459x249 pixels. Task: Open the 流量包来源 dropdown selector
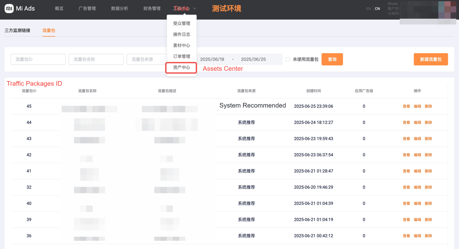click(x=145, y=59)
